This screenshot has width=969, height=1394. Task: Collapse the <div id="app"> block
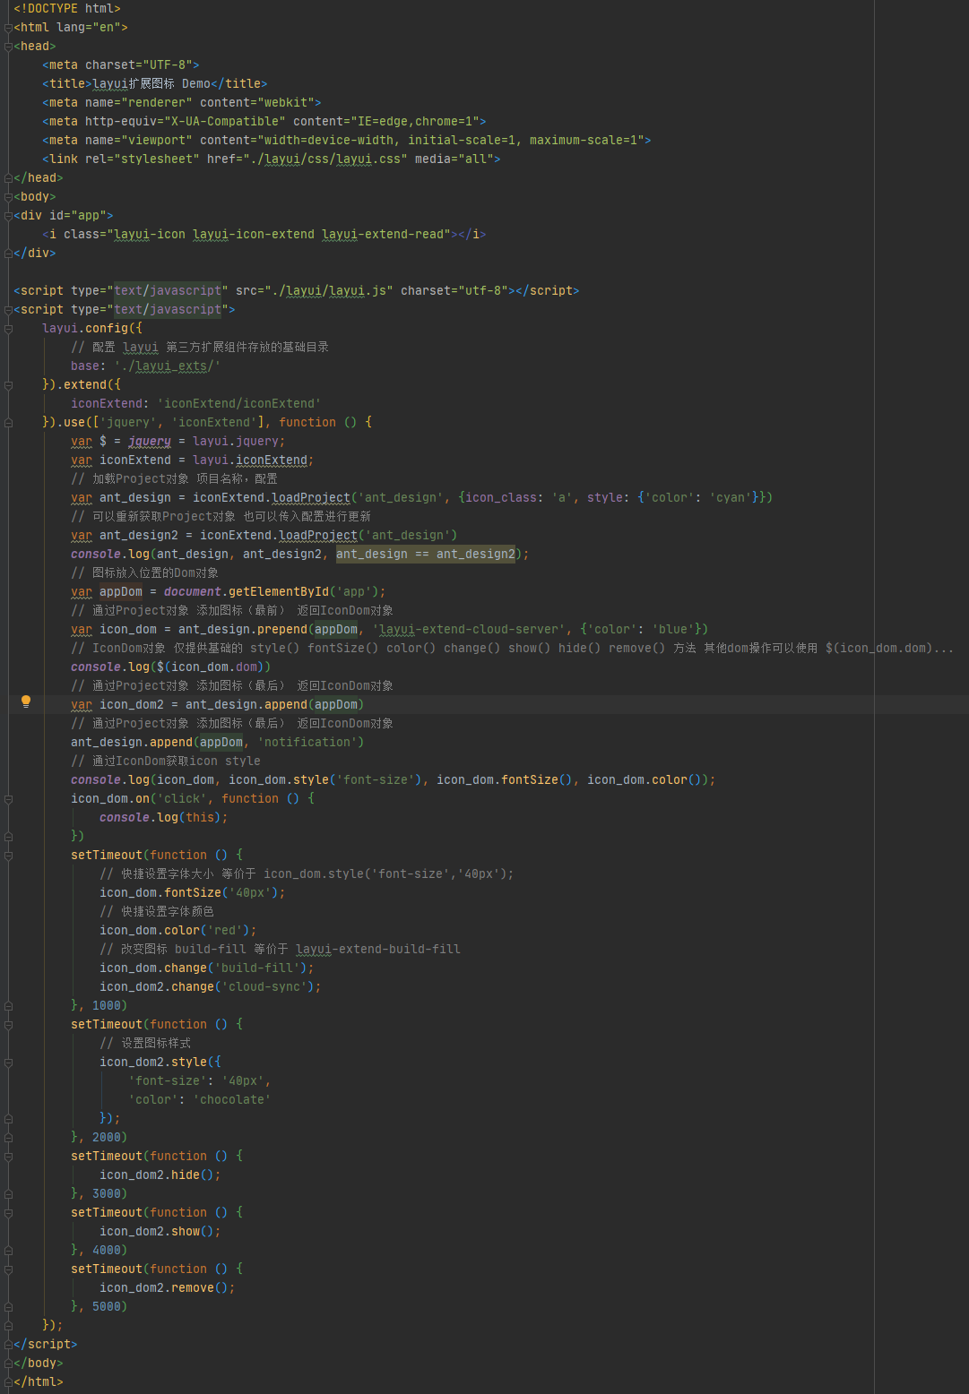[x=8, y=216]
